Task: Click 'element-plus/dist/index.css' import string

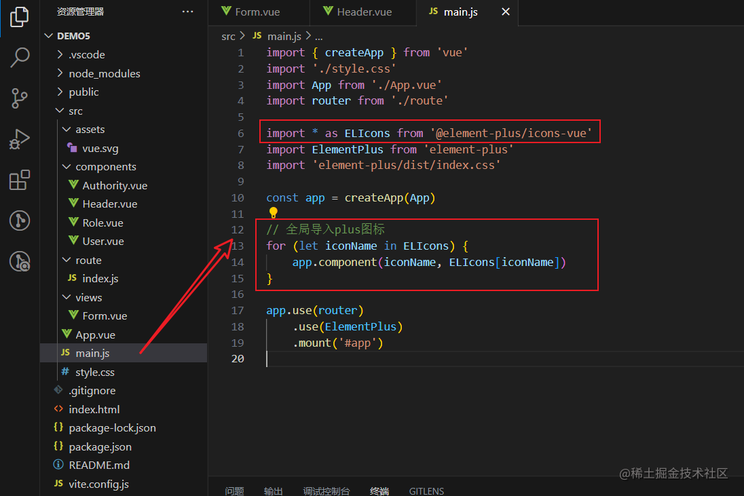Action: pyautogui.click(x=406, y=165)
